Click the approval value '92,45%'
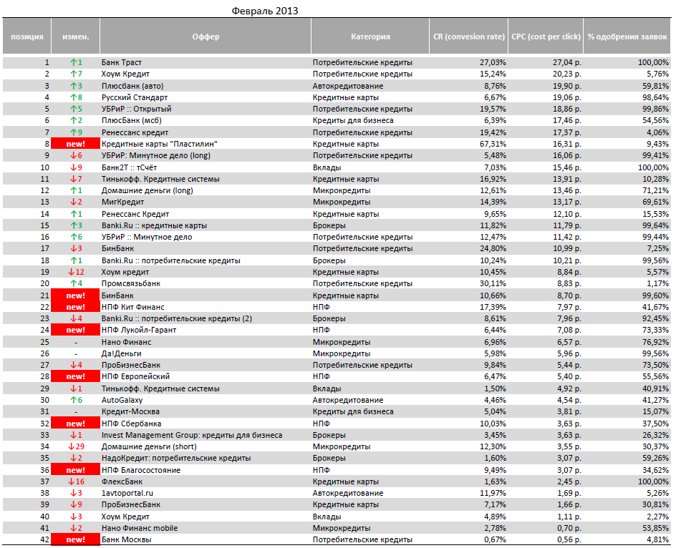Image resolution: width=676 pixels, height=548 pixels. [x=655, y=319]
